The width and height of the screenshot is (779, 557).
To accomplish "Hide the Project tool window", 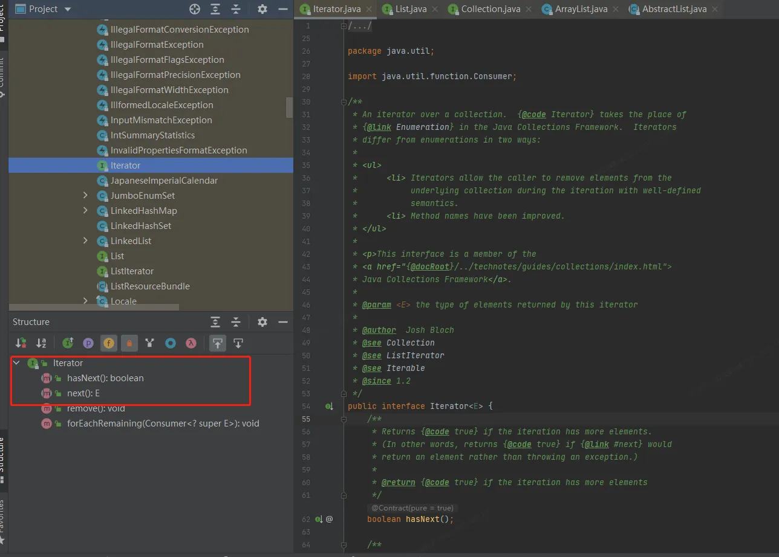I will [x=283, y=9].
